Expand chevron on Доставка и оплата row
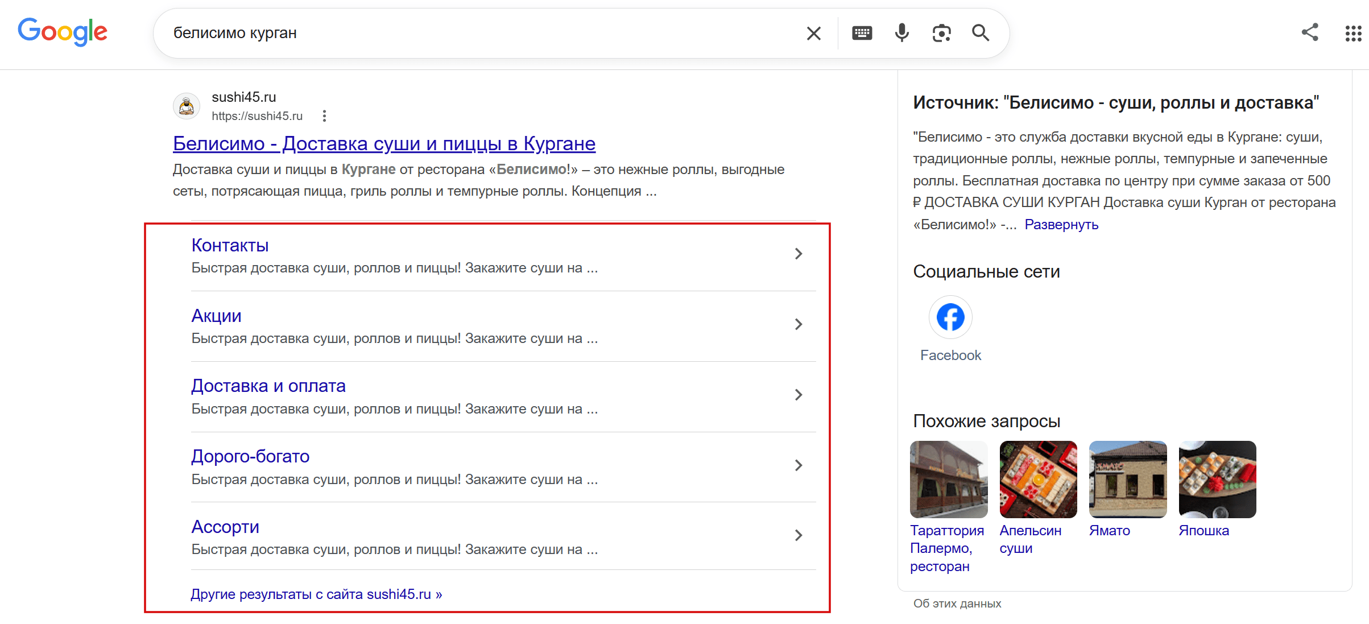 click(799, 395)
